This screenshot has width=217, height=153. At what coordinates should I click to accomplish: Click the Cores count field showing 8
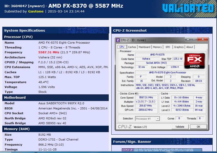pyautogui.click(x=179, y=118)
